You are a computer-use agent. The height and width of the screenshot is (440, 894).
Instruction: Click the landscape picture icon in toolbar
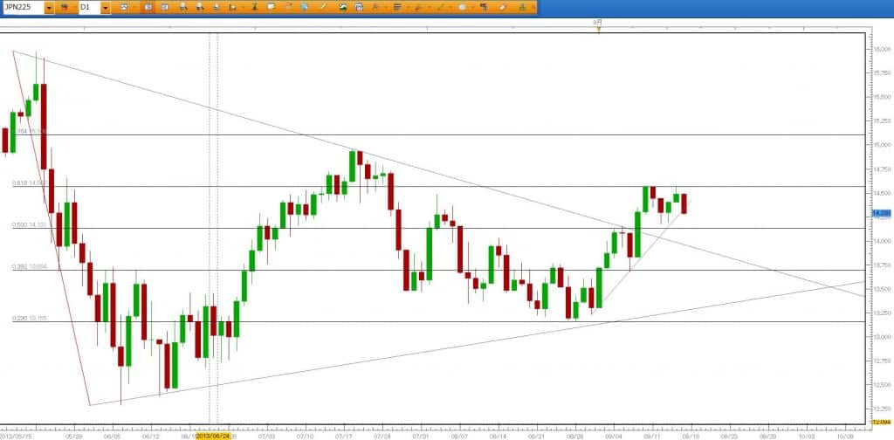[343, 7]
